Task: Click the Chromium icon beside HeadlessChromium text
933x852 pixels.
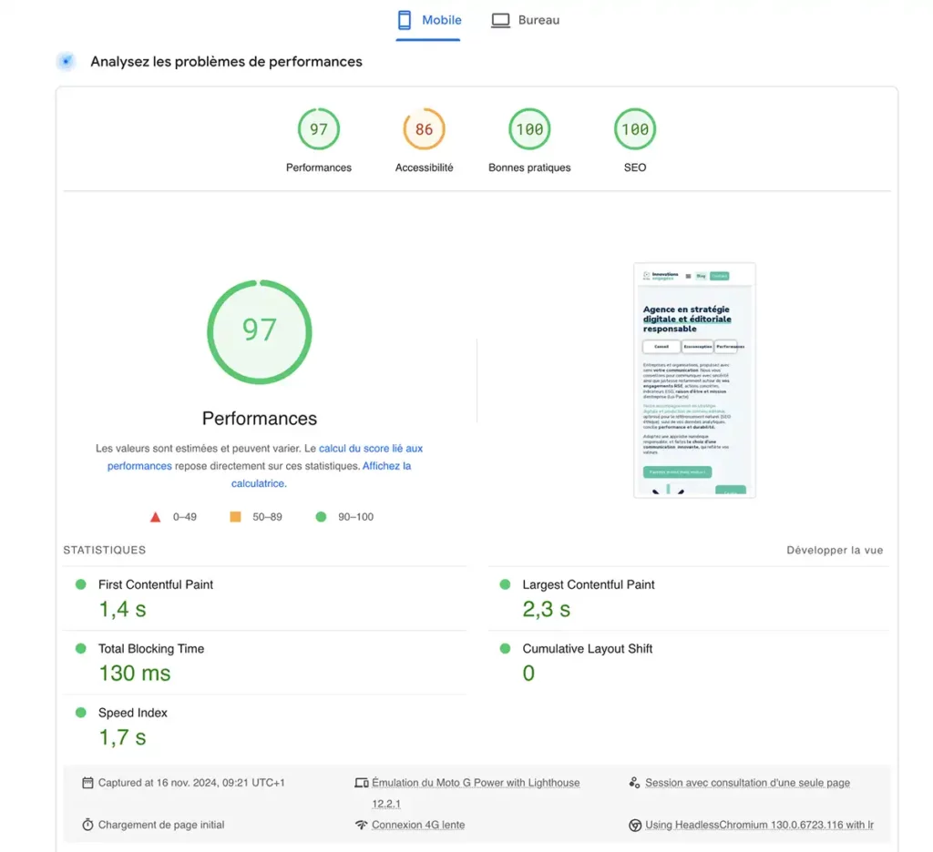Action: coord(635,825)
